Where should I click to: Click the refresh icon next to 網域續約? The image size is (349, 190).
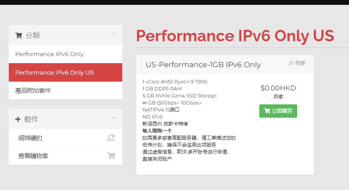(111, 138)
